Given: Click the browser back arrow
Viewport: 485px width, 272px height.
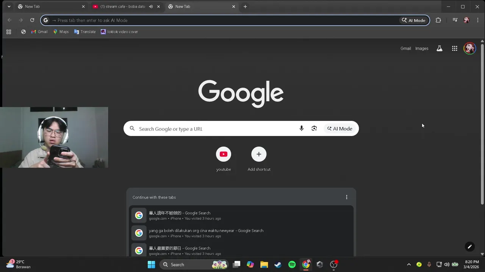Looking at the screenshot, I should pyautogui.click(x=9, y=20).
